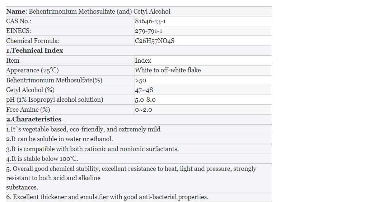Click the 'stable below 100℃' row
The width and height of the screenshot is (365, 202).
pos(42,159)
